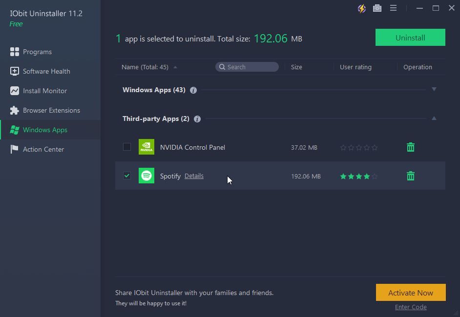Image resolution: width=460 pixels, height=317 pixels.
Task: Click the NVIDIA Control Panel trash icon
Action: 410,147
